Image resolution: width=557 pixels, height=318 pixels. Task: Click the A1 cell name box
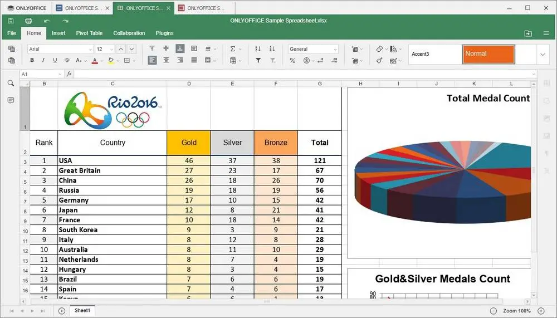click(x=41, y=74)
